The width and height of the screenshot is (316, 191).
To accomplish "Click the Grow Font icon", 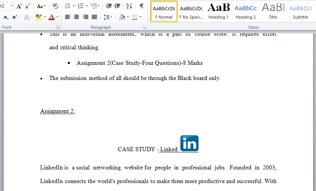I will point(19,6).
